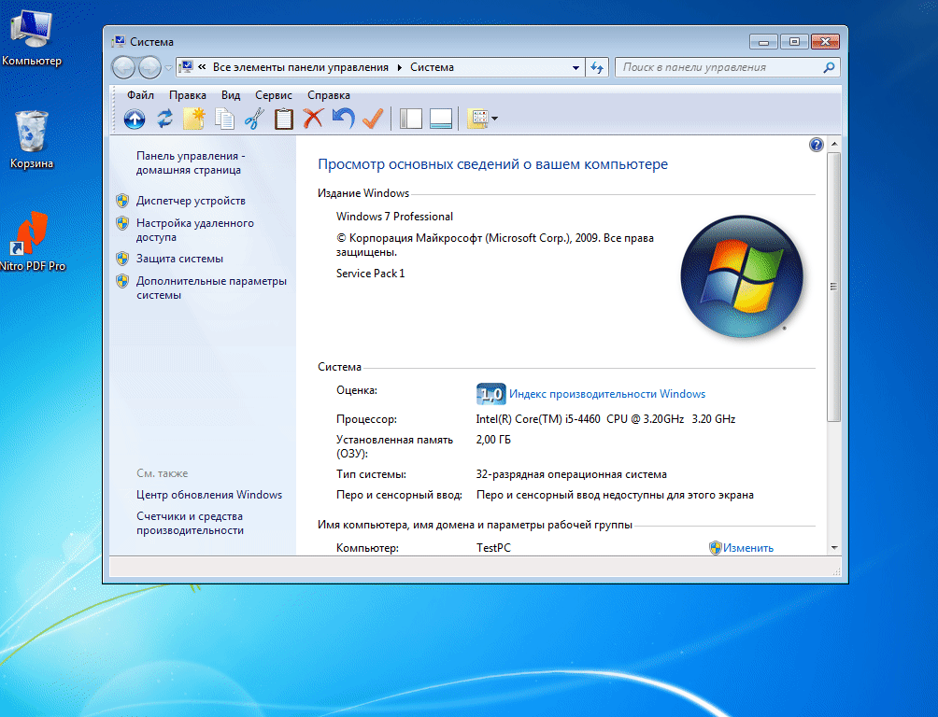Open Панель управления - домашняя страница link
The width and height of the screenshot is (938, 717).
point(191,162)
